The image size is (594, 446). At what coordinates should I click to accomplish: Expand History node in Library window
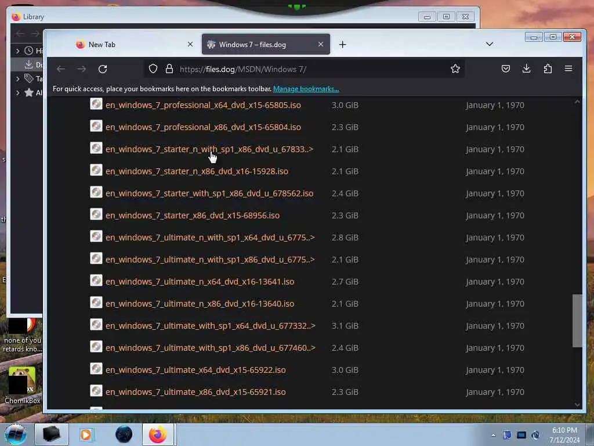[17, 51]
